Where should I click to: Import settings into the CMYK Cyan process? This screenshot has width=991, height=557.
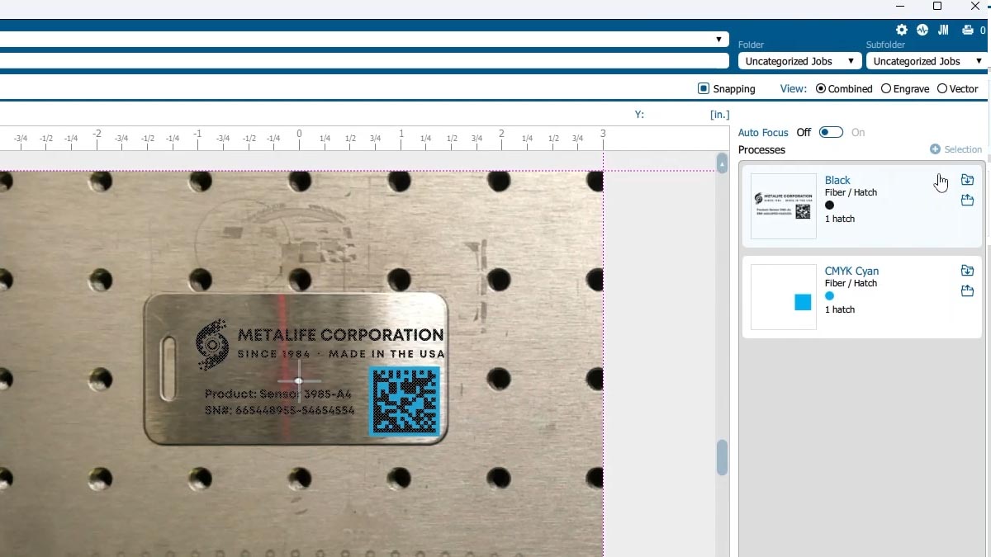[967, 271]
